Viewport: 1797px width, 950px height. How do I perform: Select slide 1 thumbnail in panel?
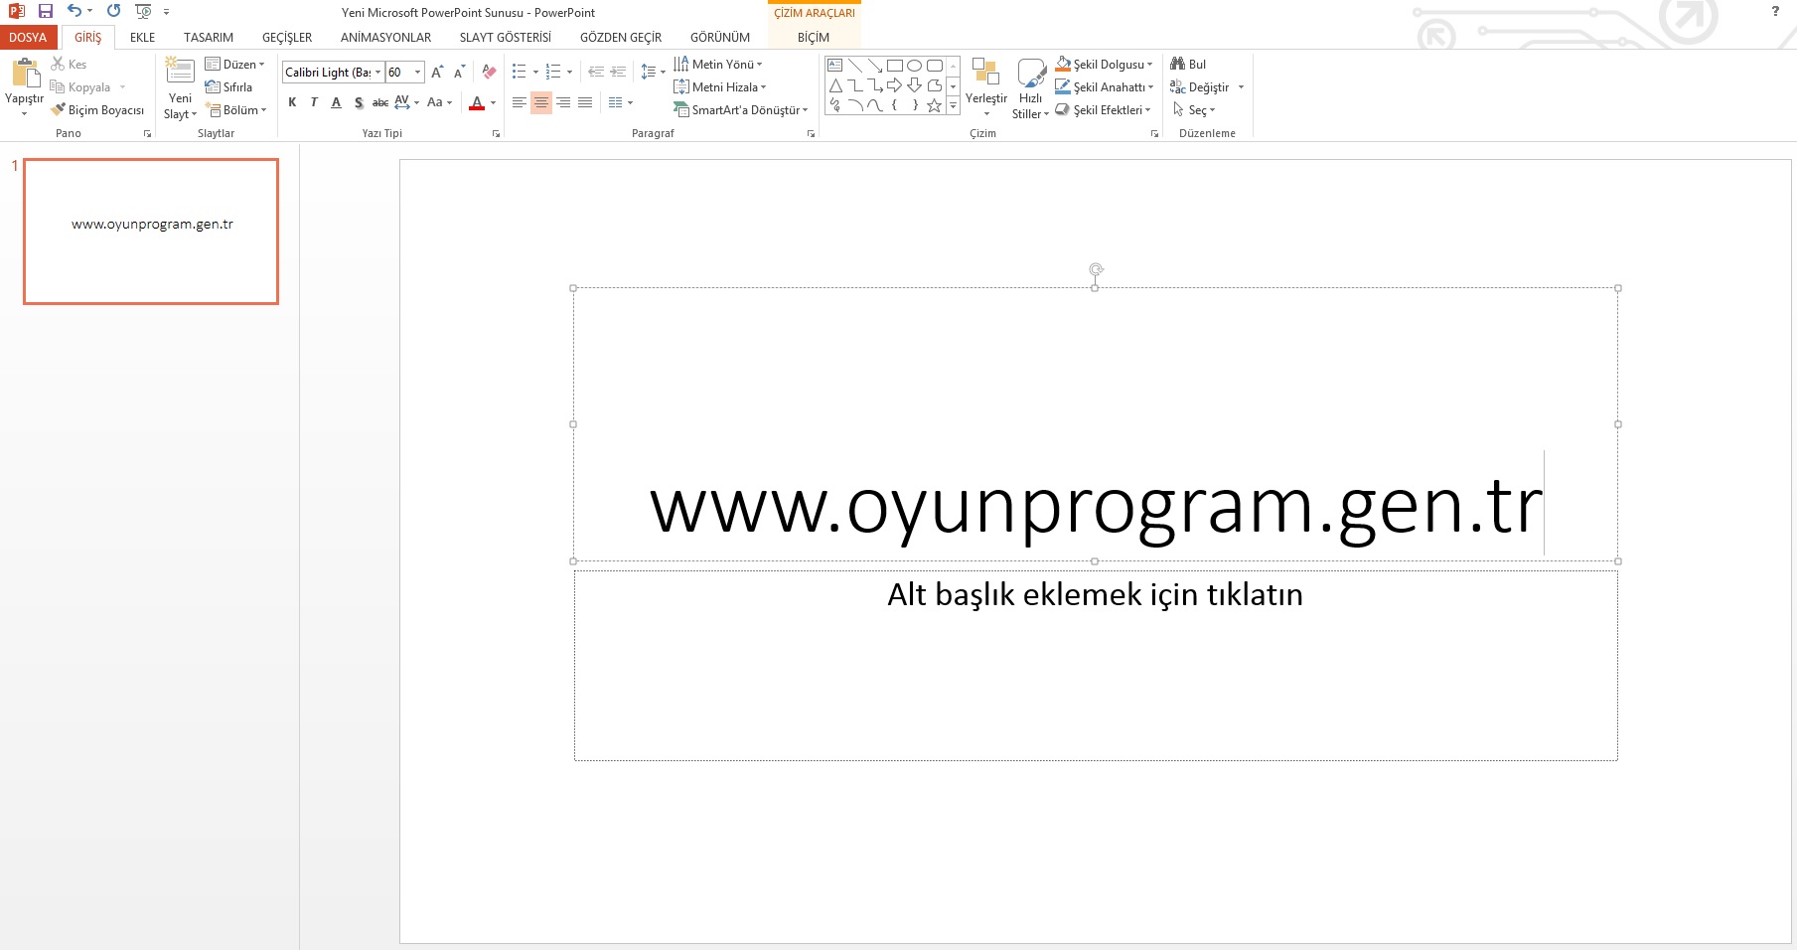point(151,232)
